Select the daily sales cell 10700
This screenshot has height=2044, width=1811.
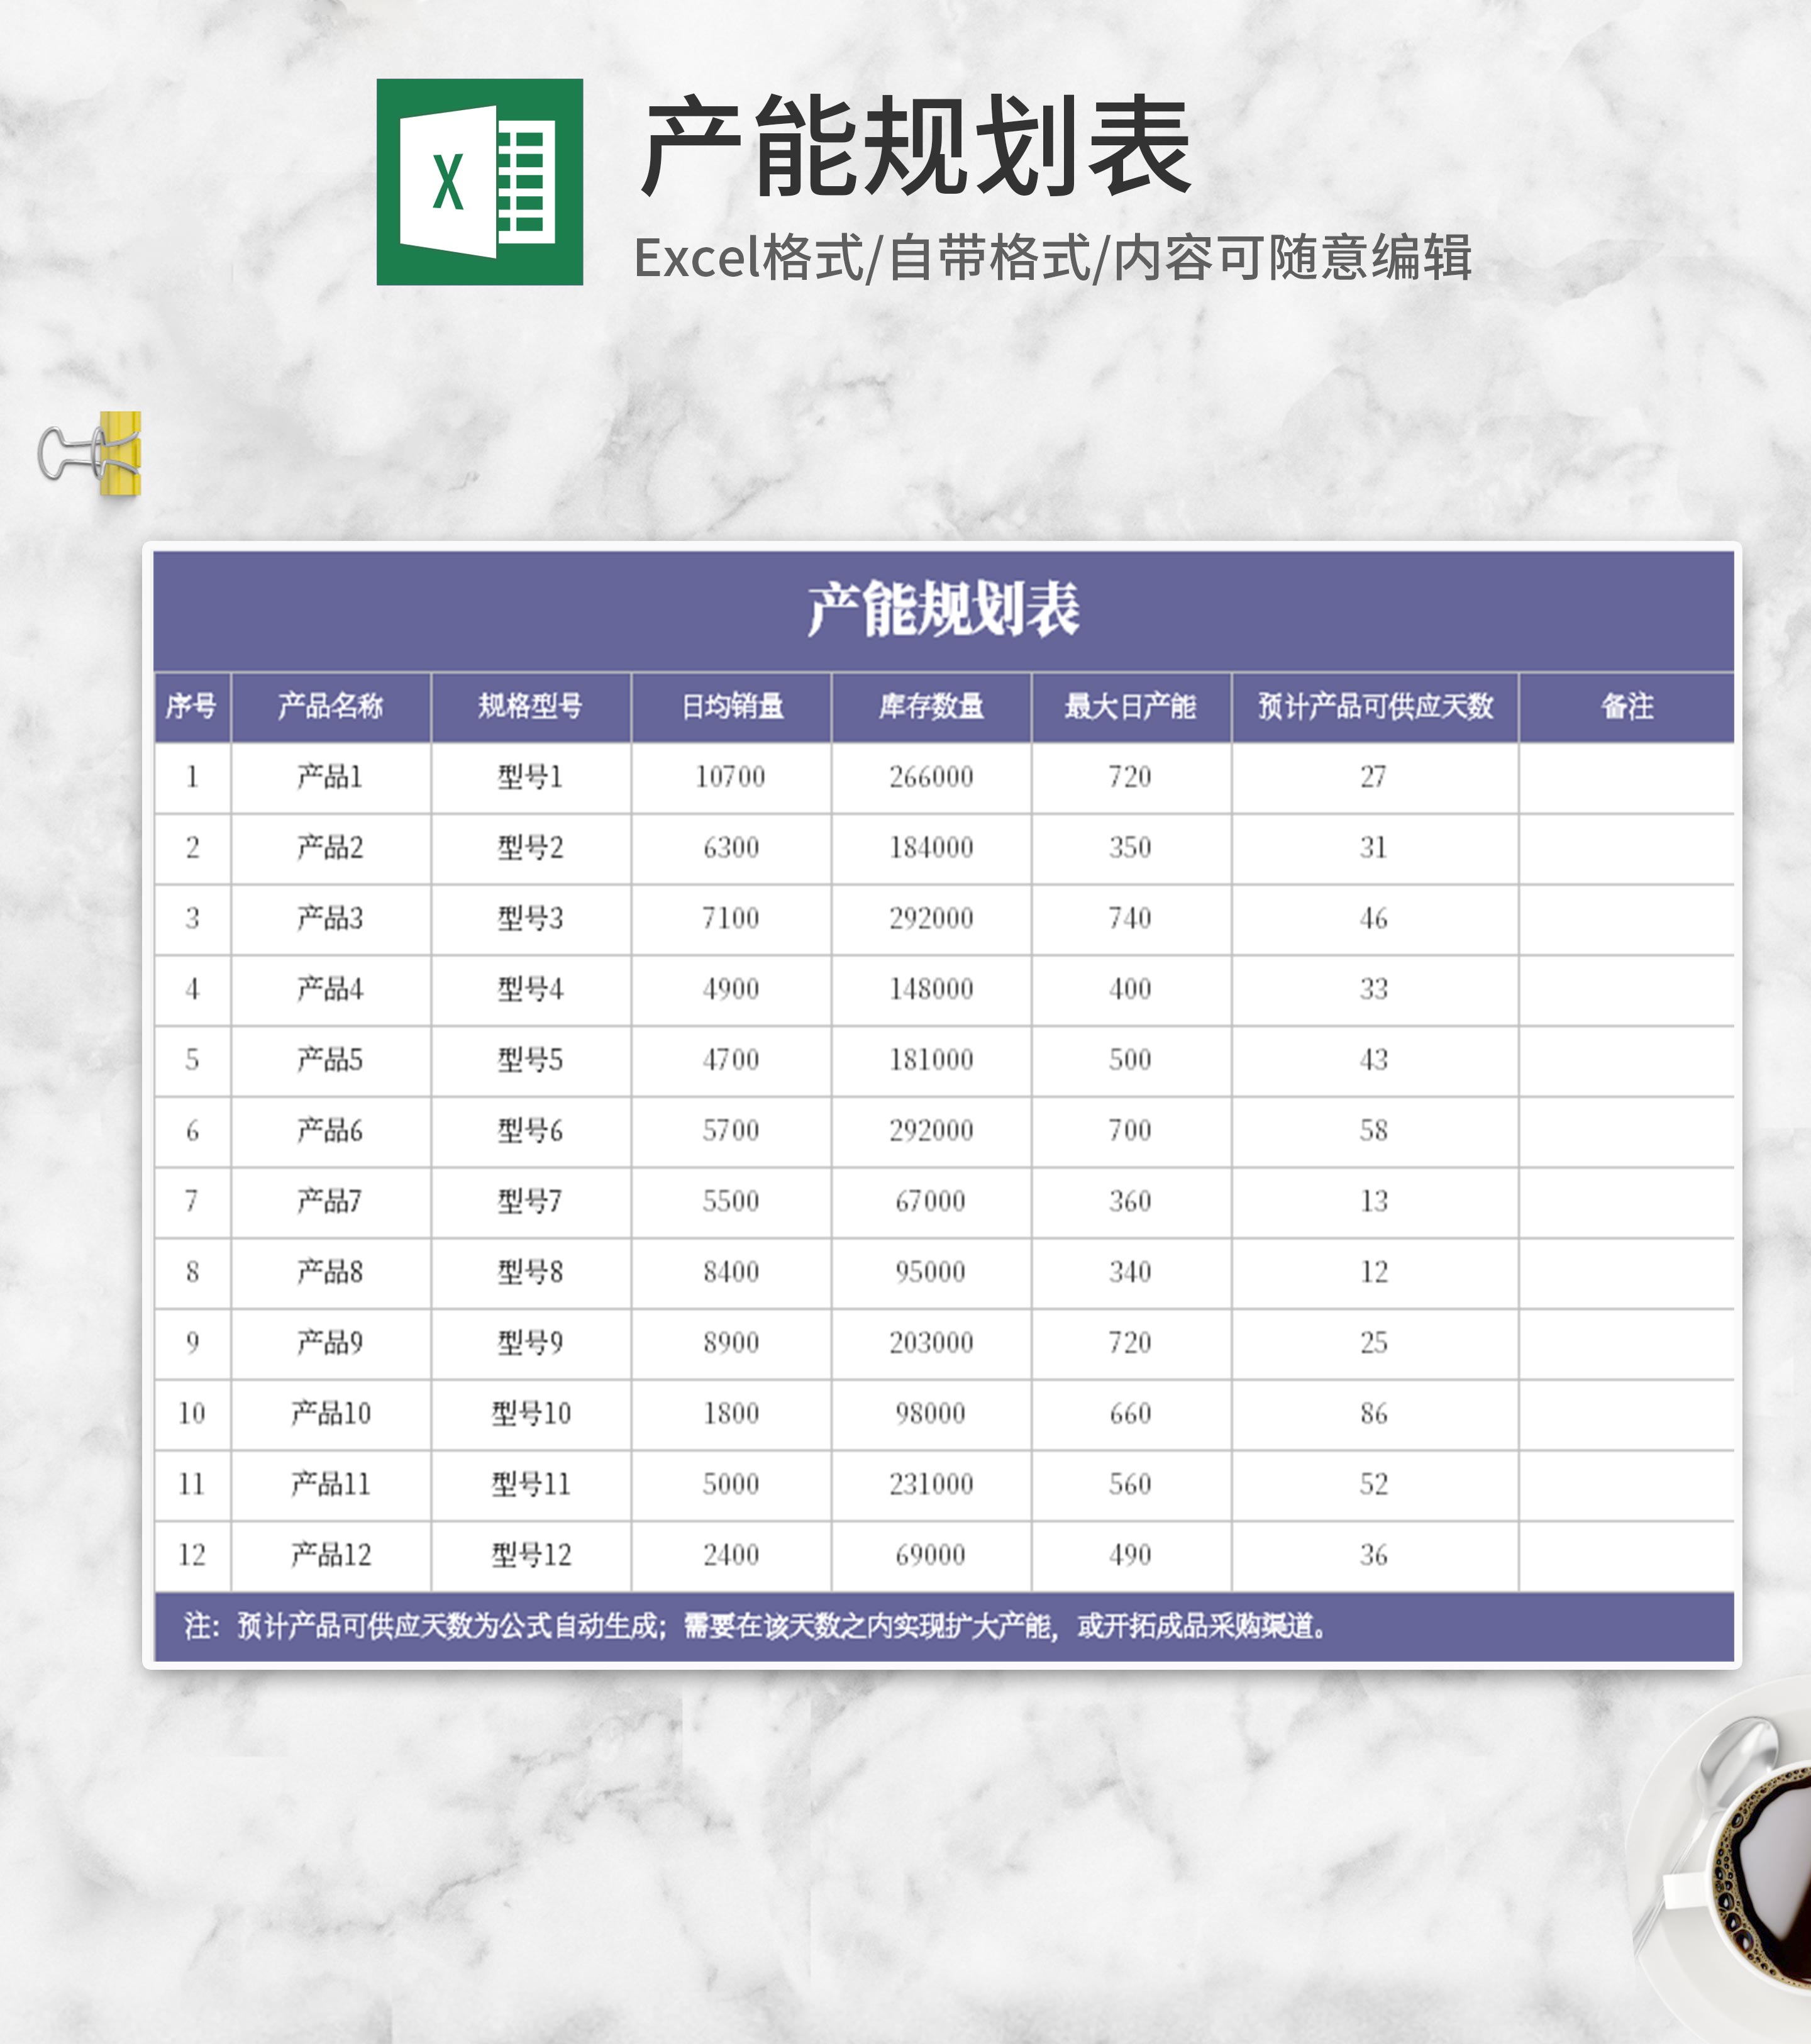coord(731,777)
